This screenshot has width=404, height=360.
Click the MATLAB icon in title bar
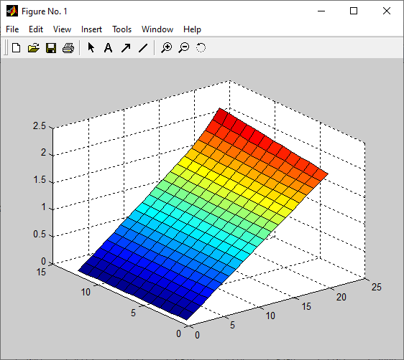pyautogui.click(x=12, y=11)
